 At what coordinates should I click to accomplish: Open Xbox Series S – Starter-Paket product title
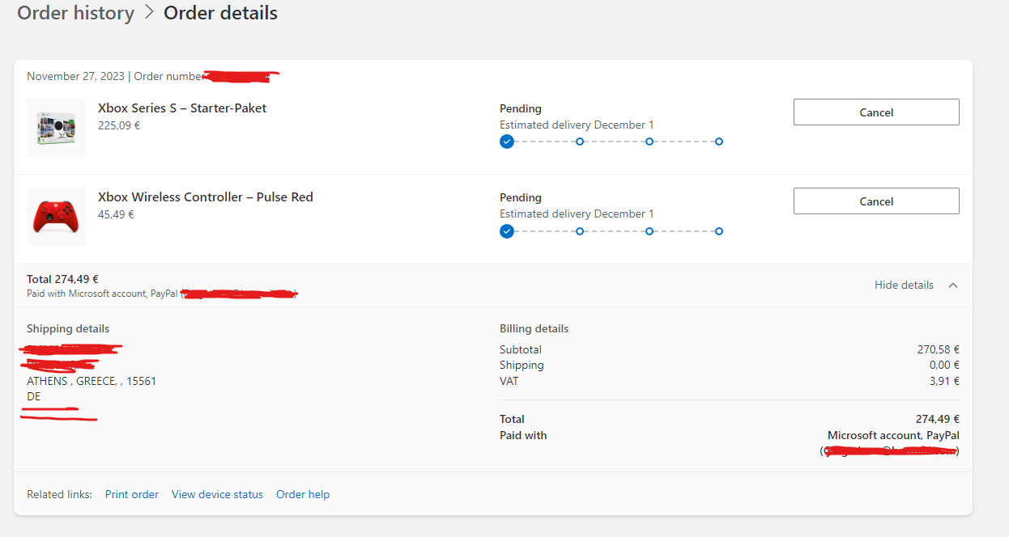click(x=182, y=108)
